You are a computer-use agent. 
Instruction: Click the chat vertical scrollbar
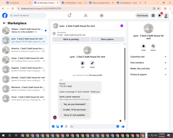tap(125, 84)
